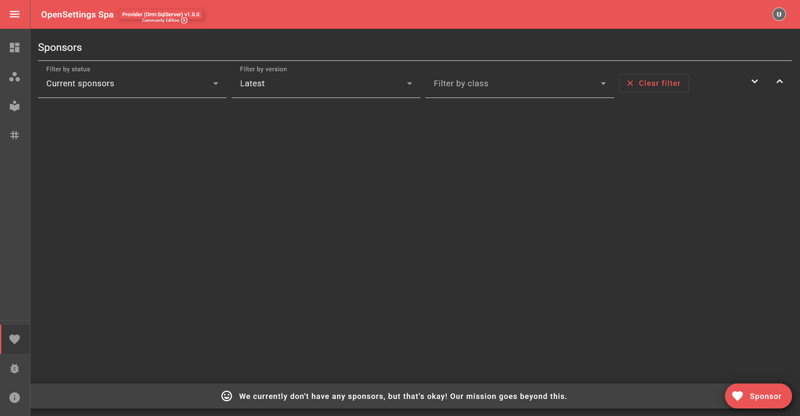Click inside the Filter by class input field

click(x=500, y=83)
